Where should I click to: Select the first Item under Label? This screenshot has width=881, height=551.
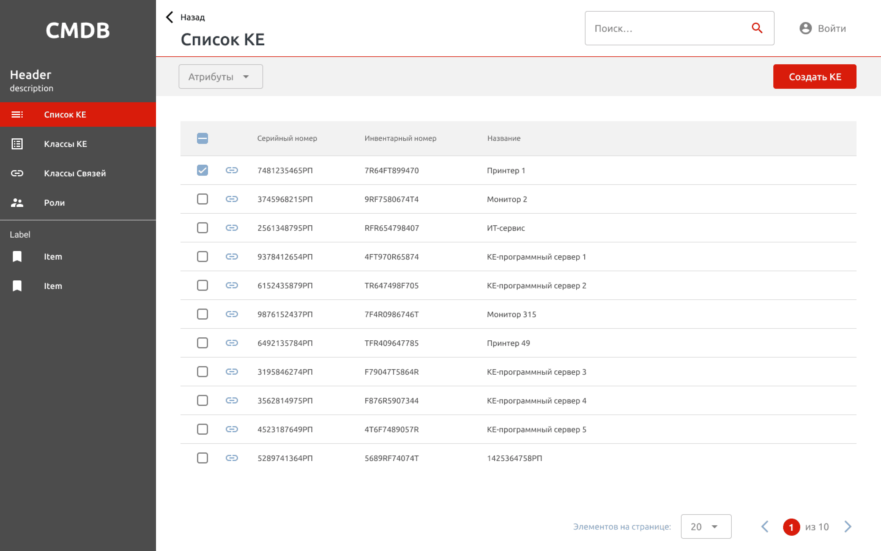(78, 257)
